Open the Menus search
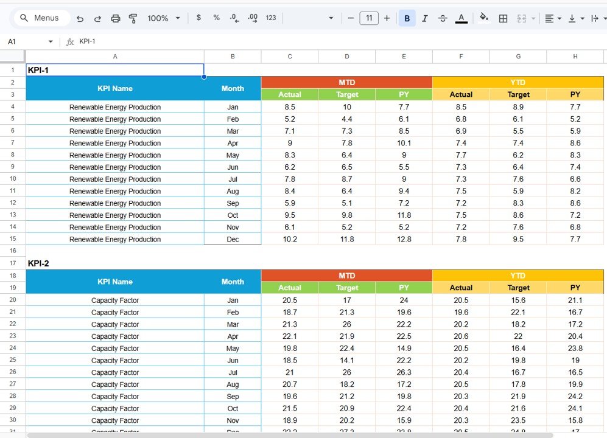This screenshot has width=607, height=438. pos(41,18)
